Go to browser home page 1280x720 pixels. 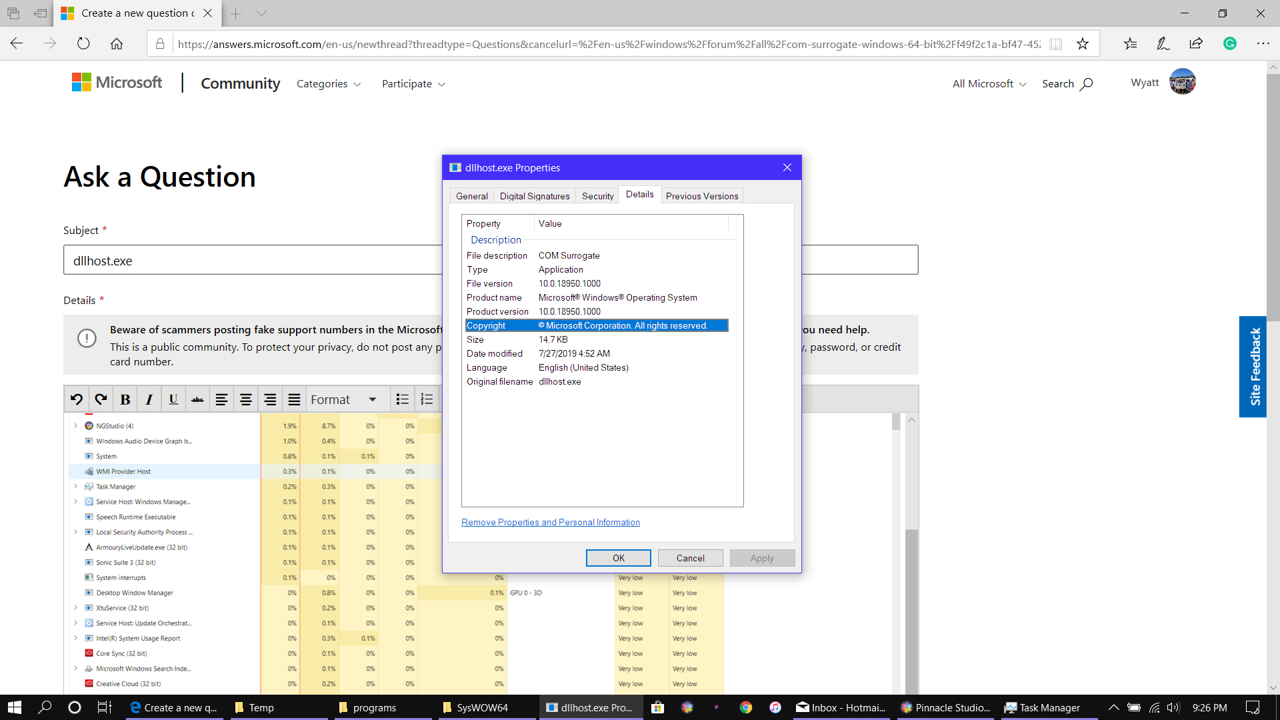(x=117, y=44)
